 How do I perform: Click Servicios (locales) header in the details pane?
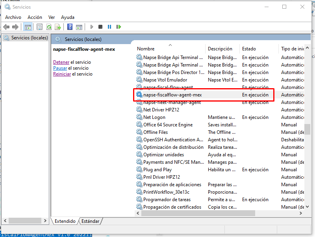pos(83,39)
